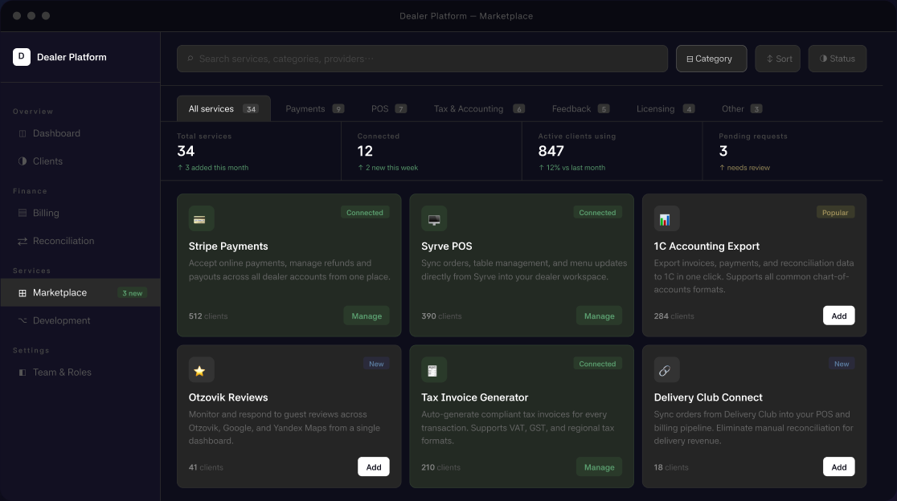Click Add on 1C Accounting Export card

838,316
